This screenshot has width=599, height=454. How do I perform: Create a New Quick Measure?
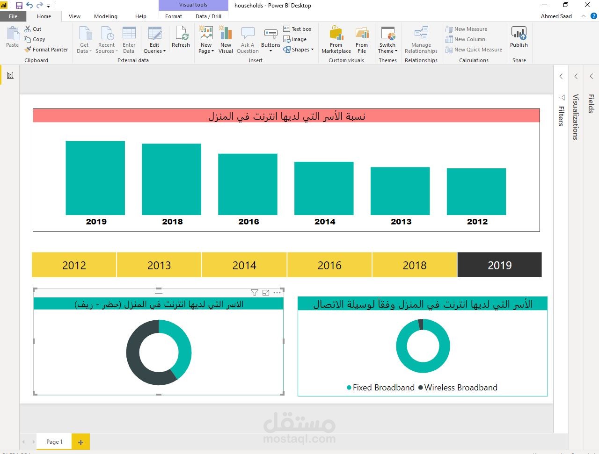(x=474, y=50)
